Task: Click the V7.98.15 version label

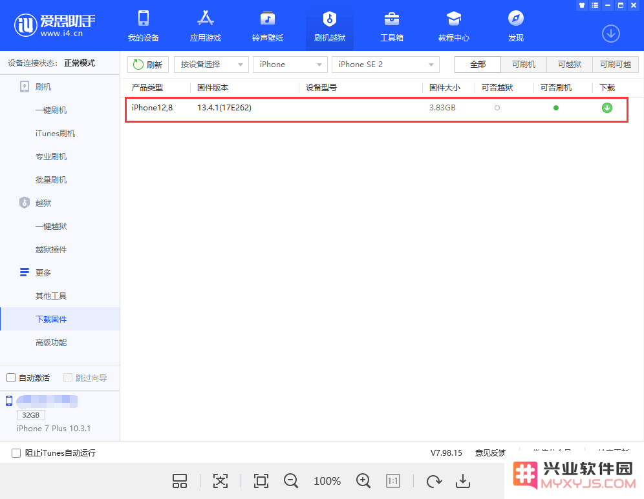Action: 446,453
